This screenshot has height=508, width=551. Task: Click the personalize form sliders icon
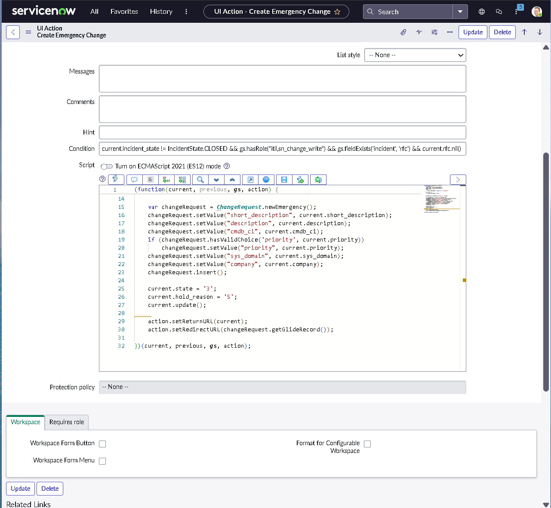coord(434,32)
